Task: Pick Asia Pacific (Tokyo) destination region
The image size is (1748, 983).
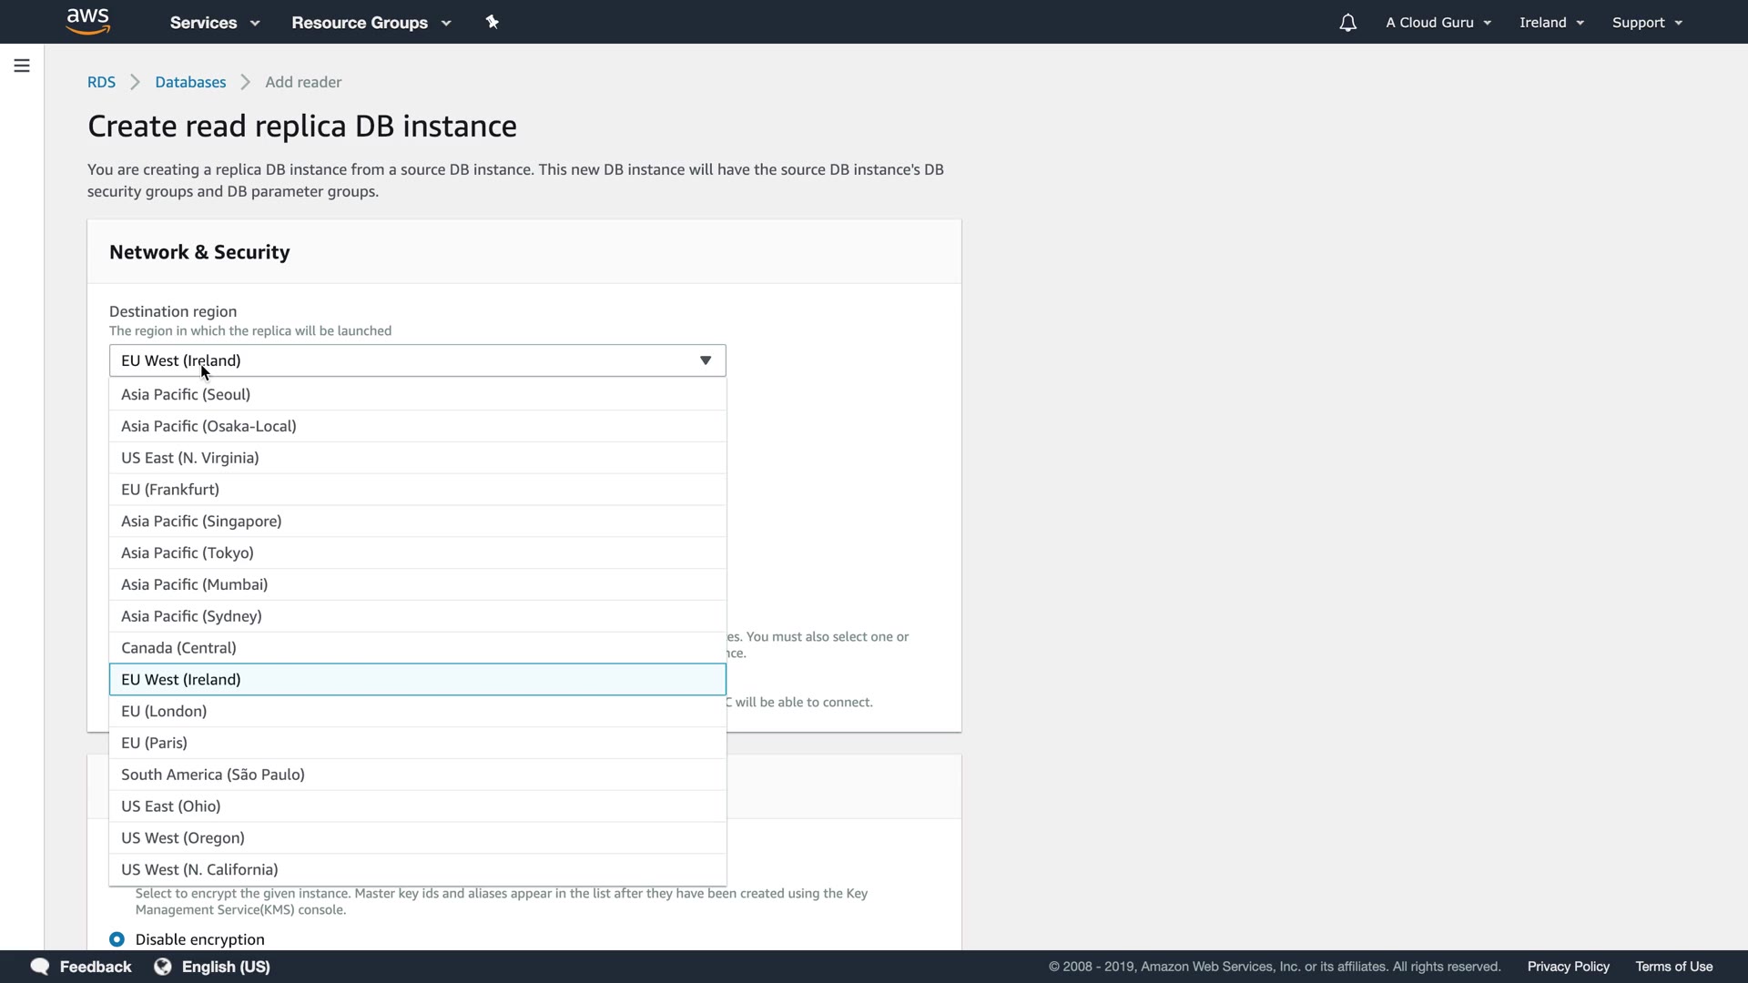Action: click(188, 552)
